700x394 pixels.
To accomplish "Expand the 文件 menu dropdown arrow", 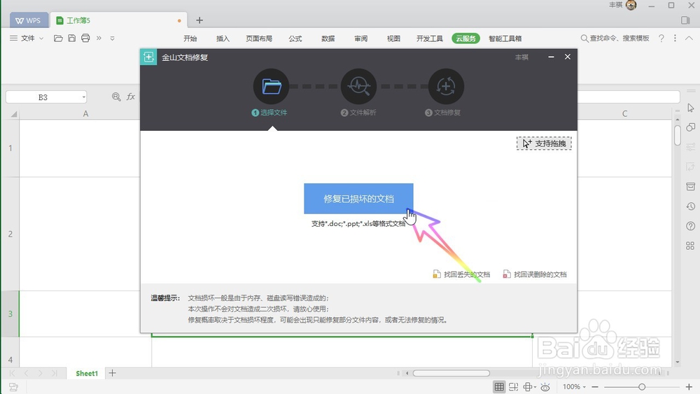I will tap(41, 38).
